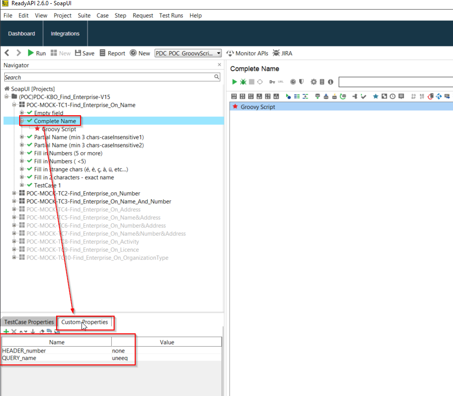Screen dimensions: 453x396
Task: Expand the POC-MOCK-TC2-Find_Enterprise_on_Number suite
Action: pos(14,193)
